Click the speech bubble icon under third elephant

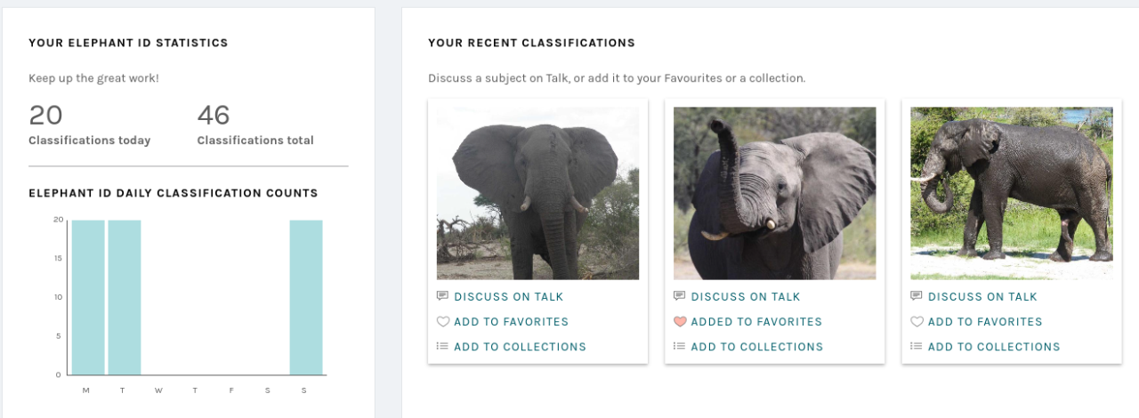(x=917, y=296)
